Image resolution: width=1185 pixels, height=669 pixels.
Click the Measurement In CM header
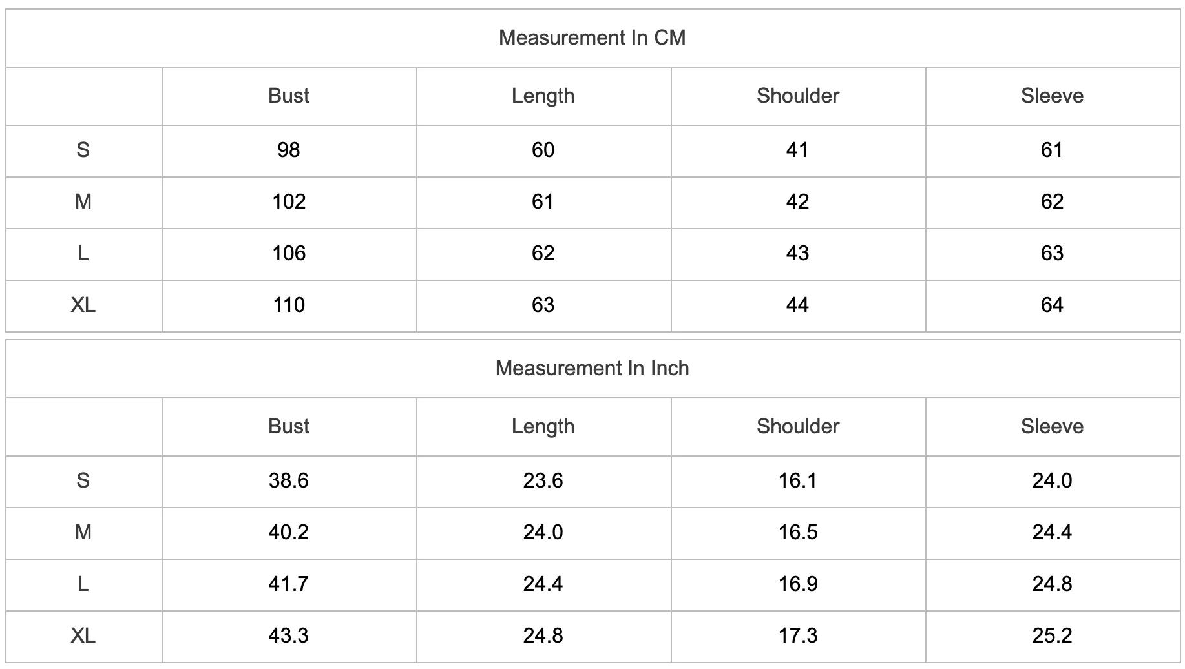[x=592, y=38]
